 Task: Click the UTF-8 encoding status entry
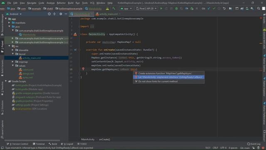(223, 148)
